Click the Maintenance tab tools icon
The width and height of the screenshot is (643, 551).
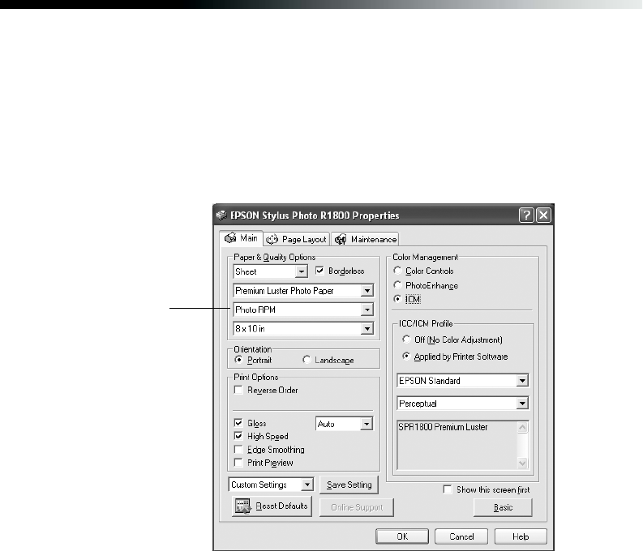(x=341, y=239)
